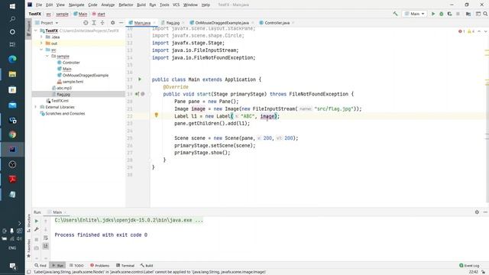The height and width of the screenshot is (275, 489).
Task: Expand the out folder node
Action: 41,43
